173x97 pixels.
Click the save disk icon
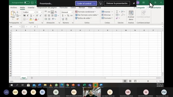(32, 3)
